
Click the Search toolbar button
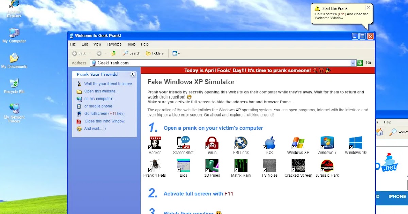pos(132,53)
